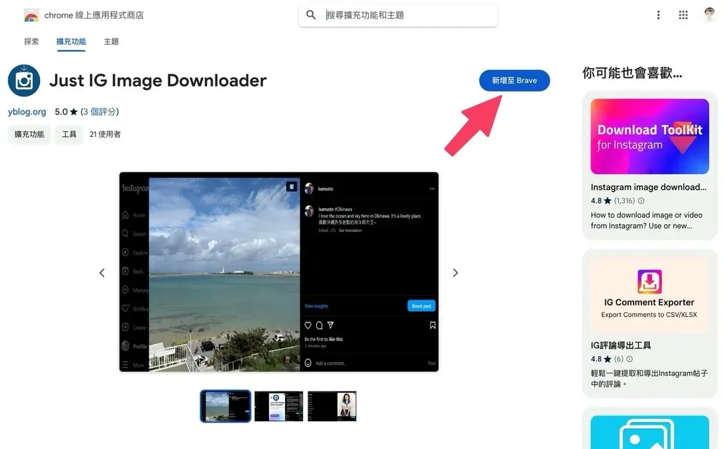Open the user account avatar
This screenshot has width=724, height=449.
709,15
